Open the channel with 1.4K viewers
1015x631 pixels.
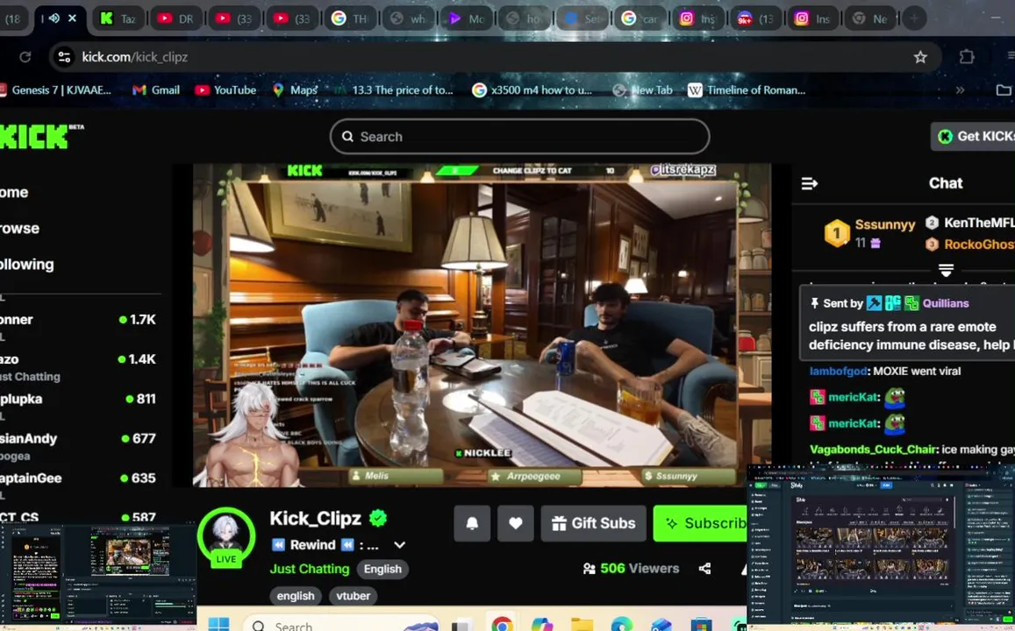point(79,366)
